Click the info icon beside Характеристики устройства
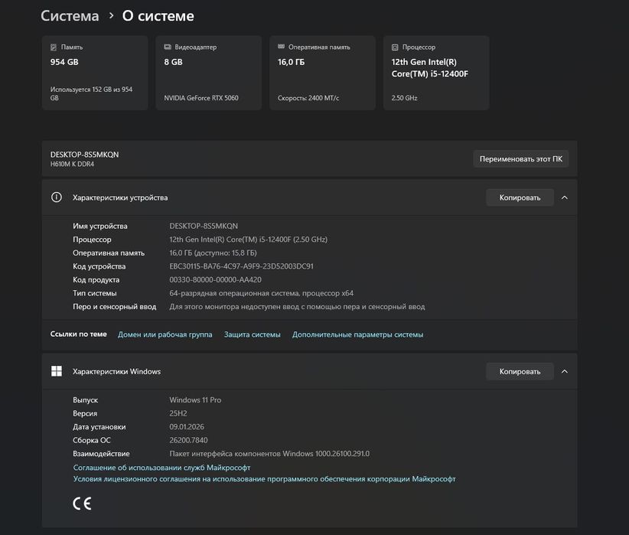Viewport: 629px width, 535px height. 57,197
